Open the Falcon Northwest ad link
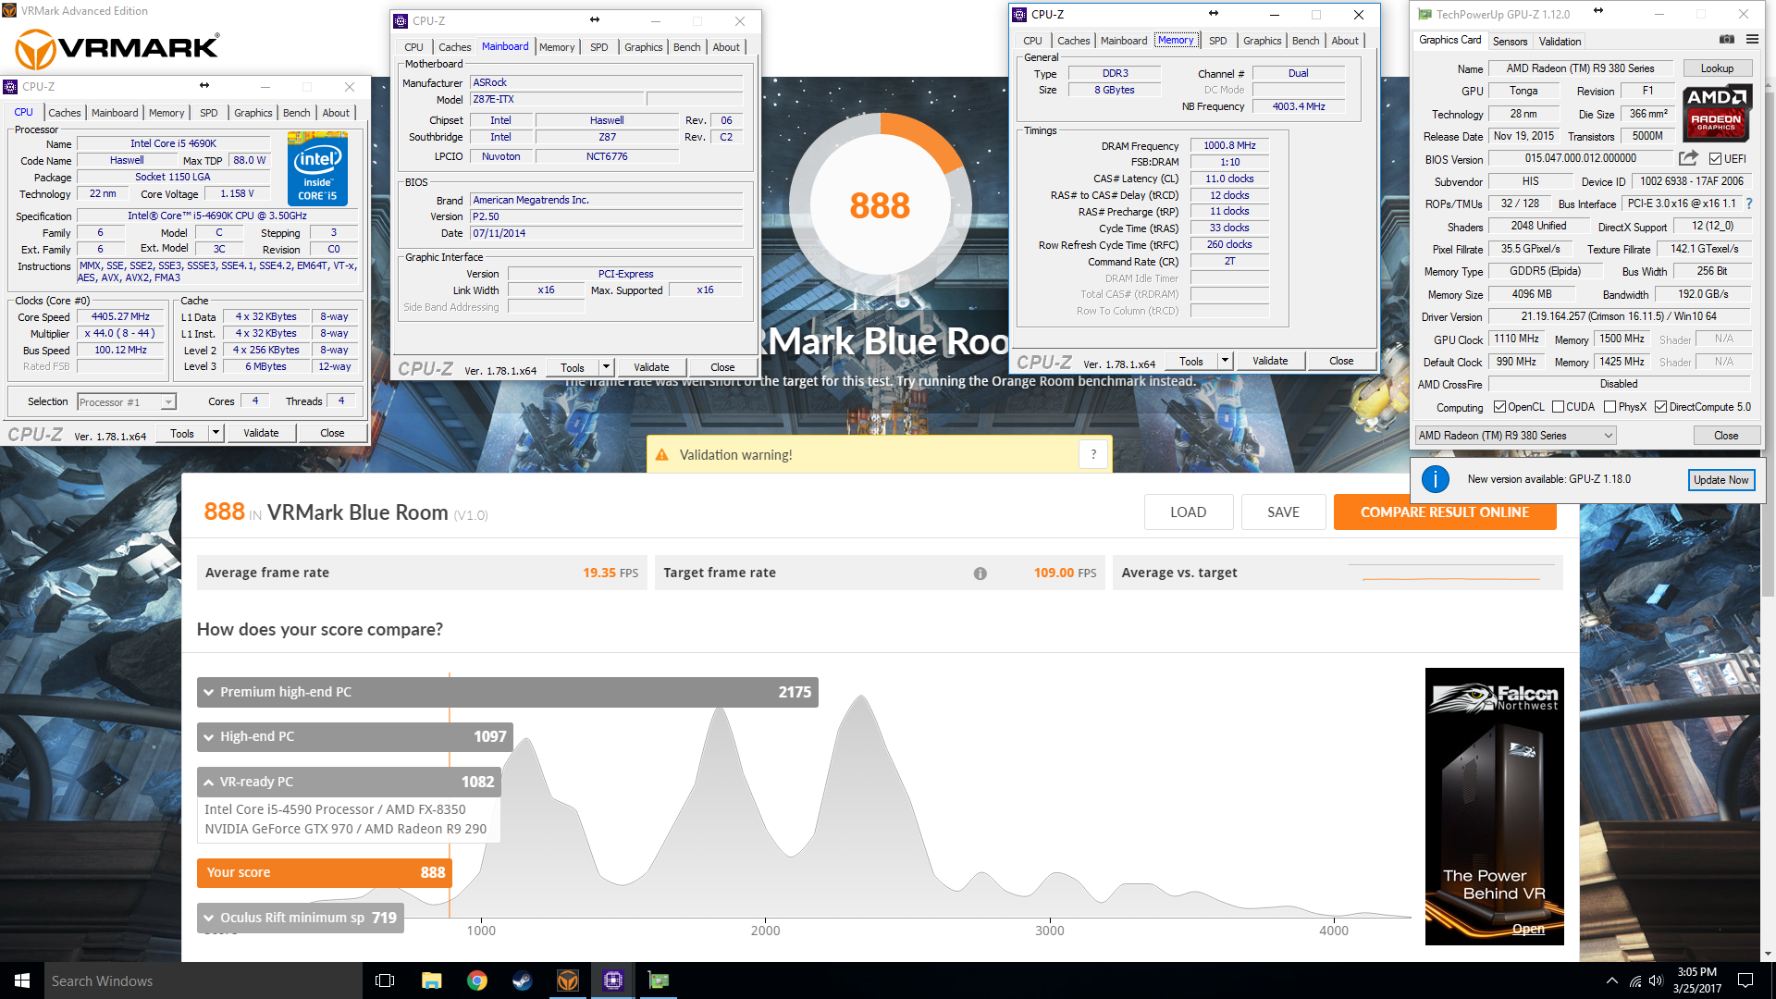This screenshot has width=1776, height=999. (x=1494, y=806)
